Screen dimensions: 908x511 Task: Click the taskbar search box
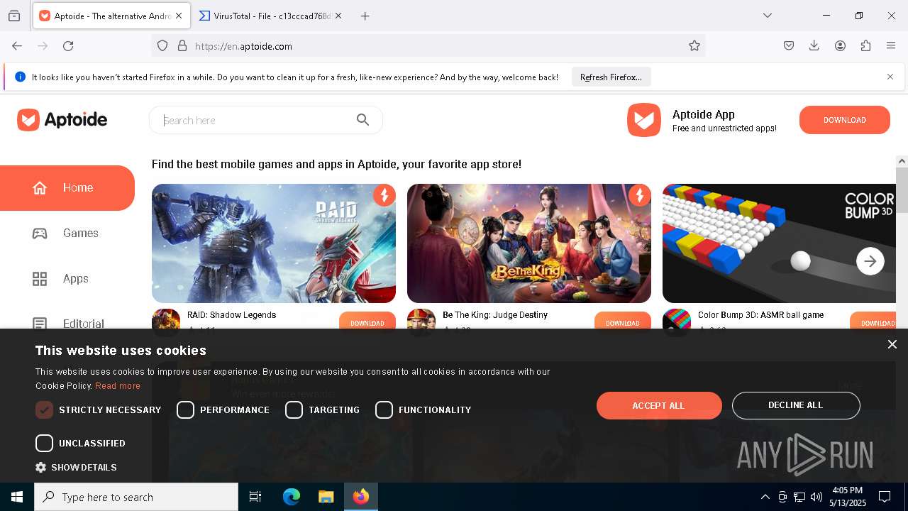(x=136, y=497)
